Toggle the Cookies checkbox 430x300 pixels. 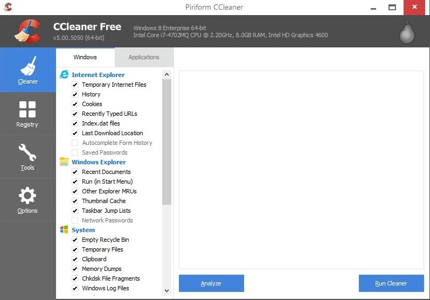(x=75, y=104)
